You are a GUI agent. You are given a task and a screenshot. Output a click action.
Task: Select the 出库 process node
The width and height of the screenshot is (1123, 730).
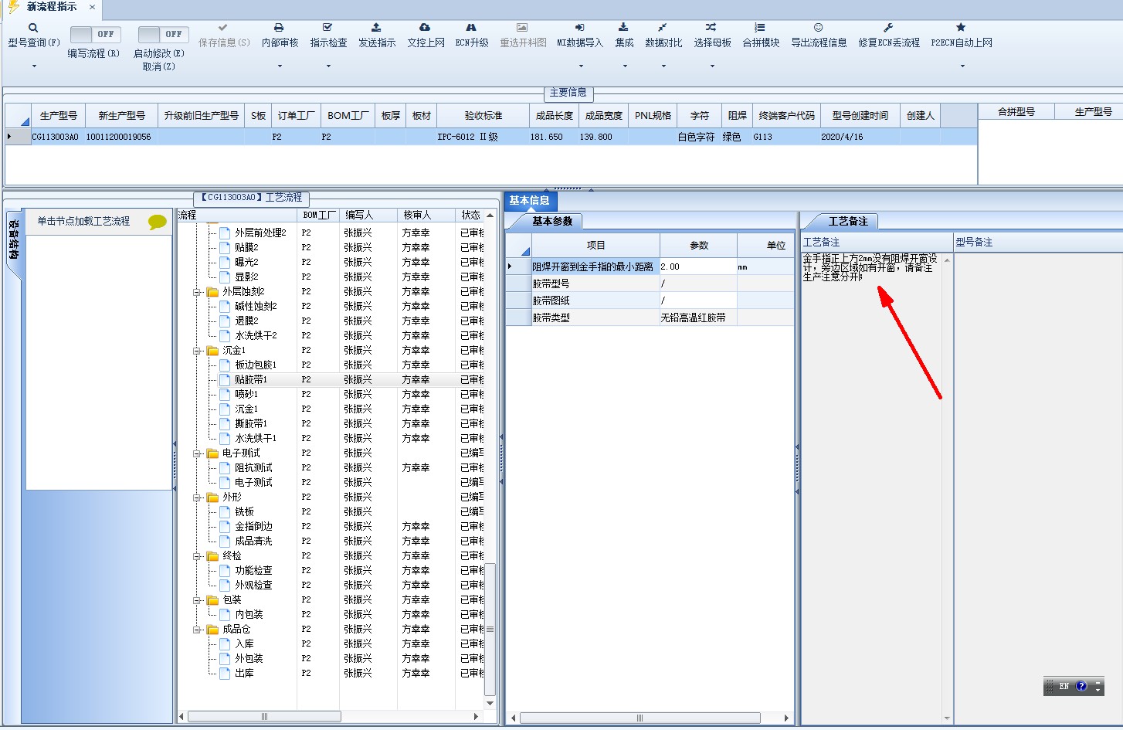(244, 674)
